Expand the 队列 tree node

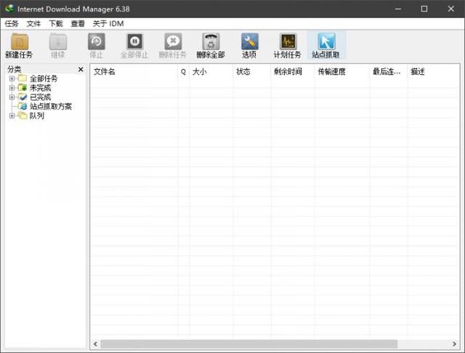(x=12, y=116)
